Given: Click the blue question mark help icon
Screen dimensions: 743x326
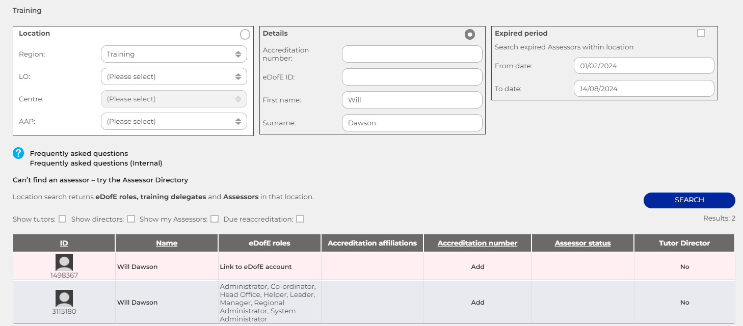Looking at the screenshot, I should [x=18, y=153].
